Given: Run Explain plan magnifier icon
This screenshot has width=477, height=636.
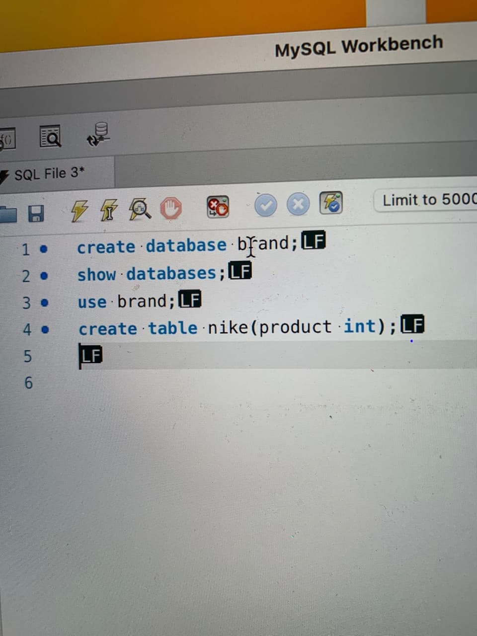Looking at the screenshot, I should click(140, 210).
